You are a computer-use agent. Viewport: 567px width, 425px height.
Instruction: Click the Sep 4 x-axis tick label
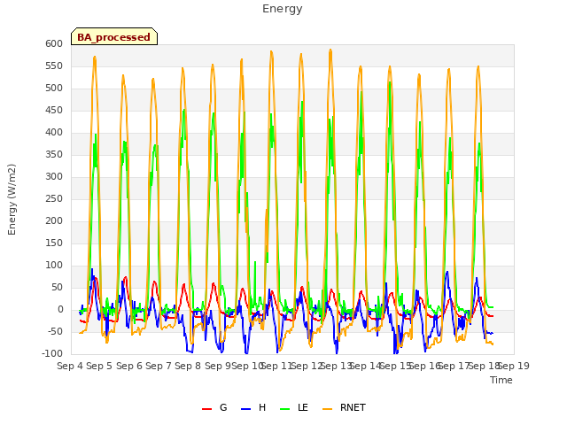[x=70, y=366]
